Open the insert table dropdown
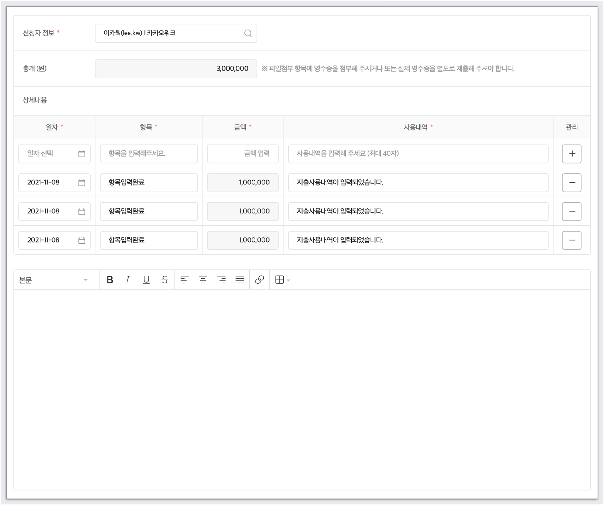 [x=283, y=280]
